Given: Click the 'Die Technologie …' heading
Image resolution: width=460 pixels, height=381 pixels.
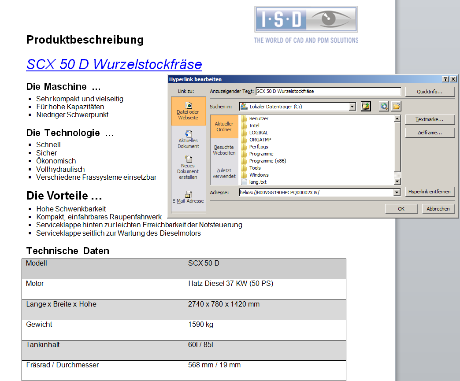Looking at the screenshot, I should [x=70, y=133].
